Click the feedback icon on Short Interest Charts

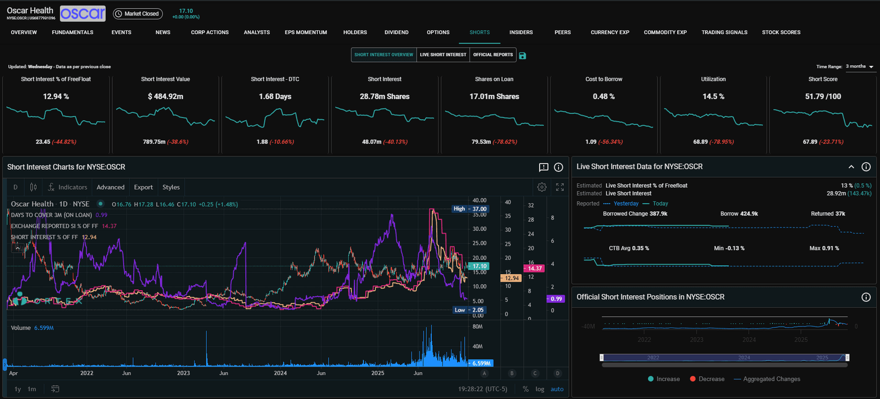[x=543, y=167]
